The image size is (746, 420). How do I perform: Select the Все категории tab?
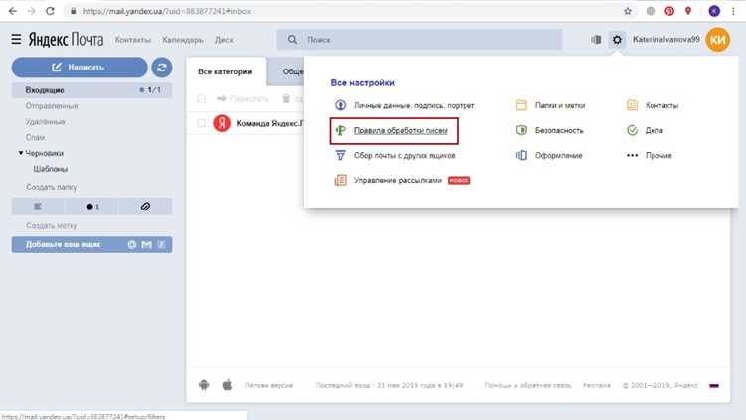225,71
